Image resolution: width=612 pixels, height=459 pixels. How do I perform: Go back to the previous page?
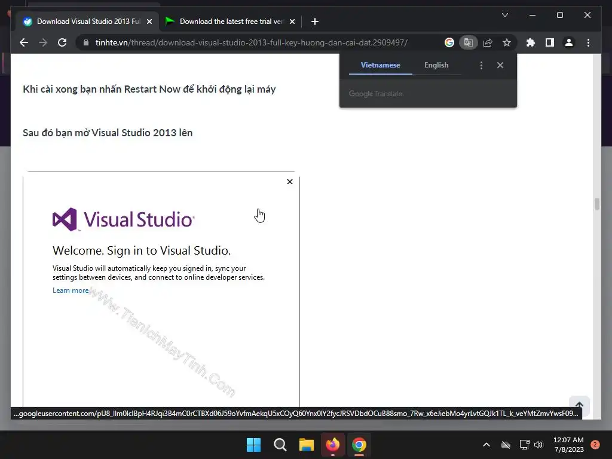click(24, 42)
